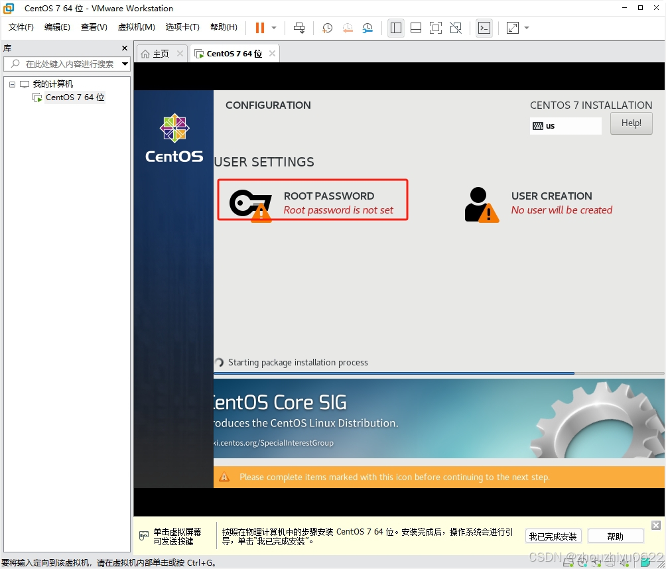
Task: Click the root password key icon
Action: tap(250, 205)
